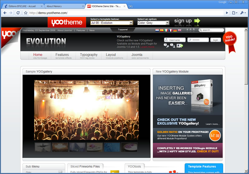Click the browser Back arrow
The image size is (249, 174).
[5, 13]
